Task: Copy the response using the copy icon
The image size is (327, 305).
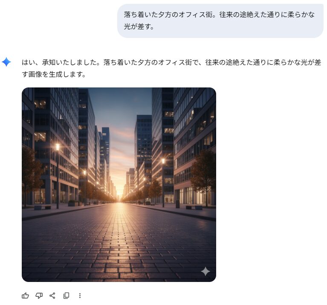Action: click(x=66, y=296)
